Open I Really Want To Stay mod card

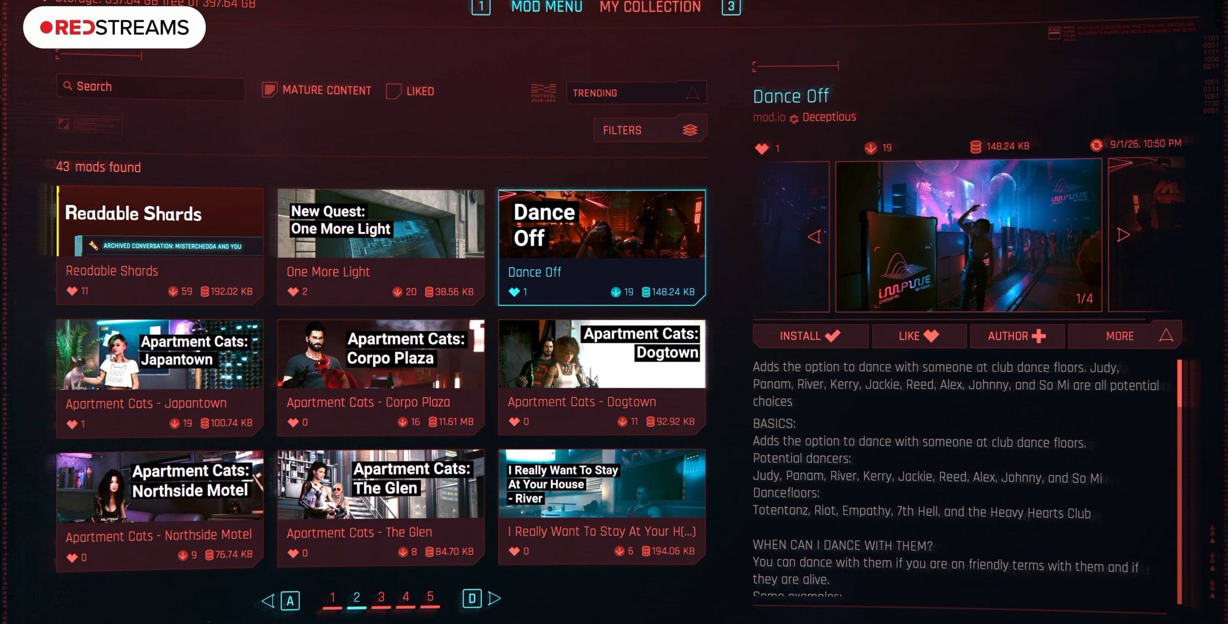pos(602,506)
